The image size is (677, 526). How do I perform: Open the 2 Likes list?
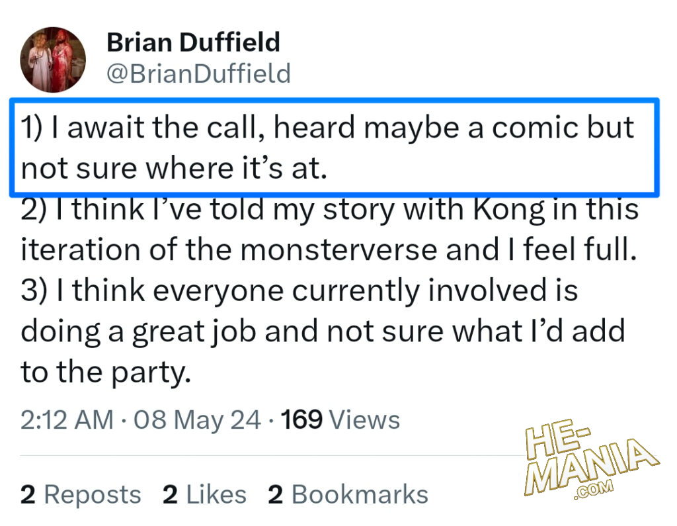(x=204, y=494)
